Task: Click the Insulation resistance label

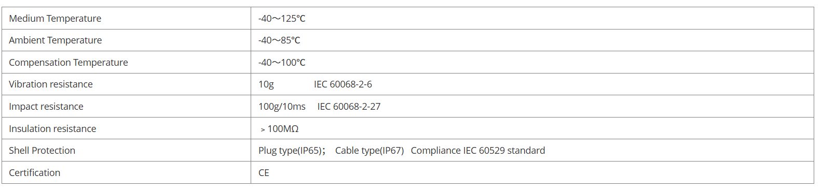Action: point(52,128)
